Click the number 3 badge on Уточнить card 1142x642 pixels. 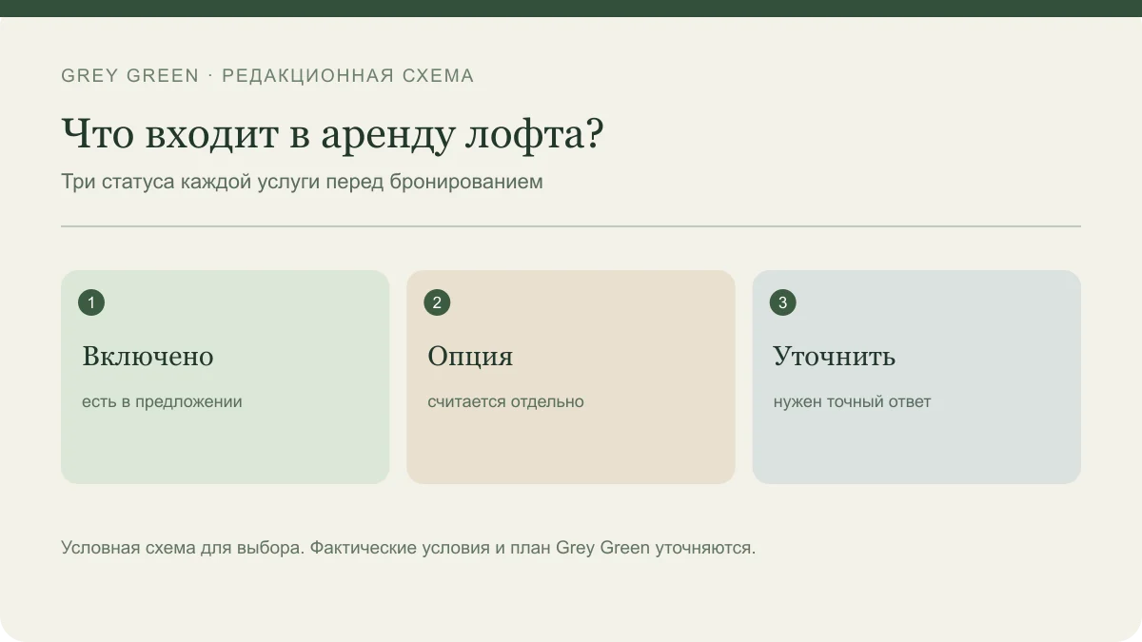click(782, 302)
